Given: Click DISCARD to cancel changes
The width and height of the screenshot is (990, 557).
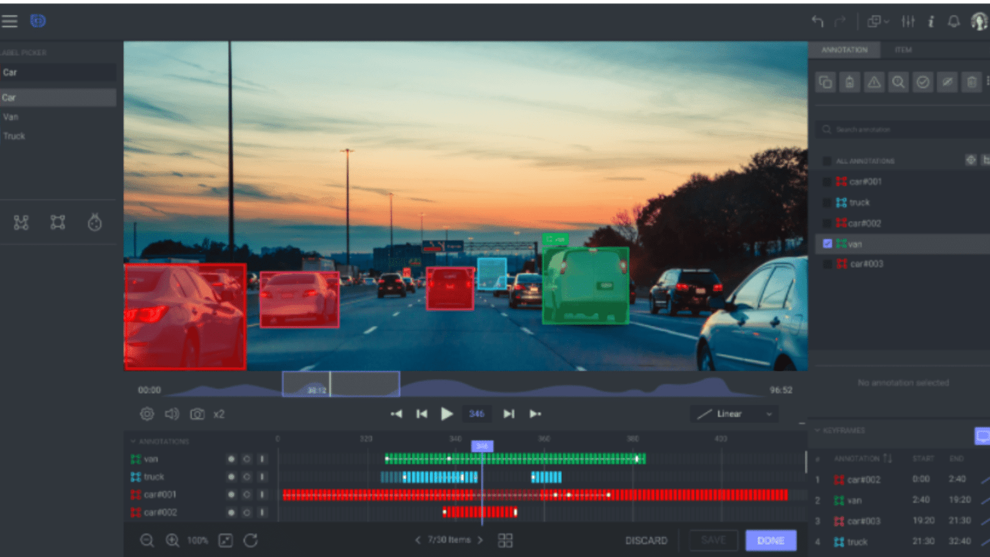Looking at the screenshot, I should [646, 540].
